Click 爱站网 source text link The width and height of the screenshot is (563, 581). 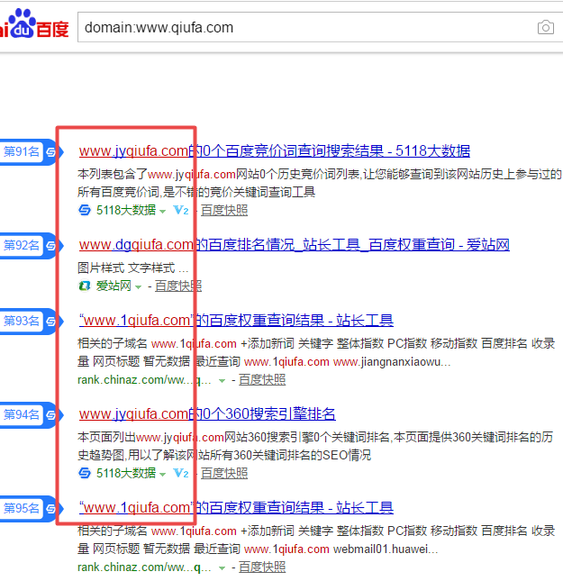114,286
